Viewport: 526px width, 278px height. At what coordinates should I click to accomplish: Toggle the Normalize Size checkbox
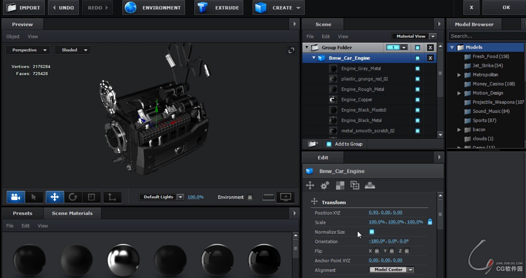372,232
